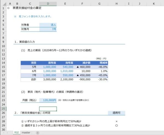Viewport: 164px width, 135px height.
Task: Select the 判定 sheet tab
Action: click(17, 133)
